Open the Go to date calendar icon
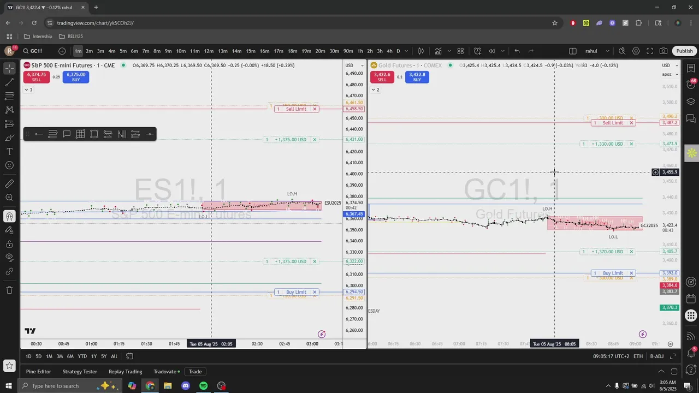 point(129,356)
